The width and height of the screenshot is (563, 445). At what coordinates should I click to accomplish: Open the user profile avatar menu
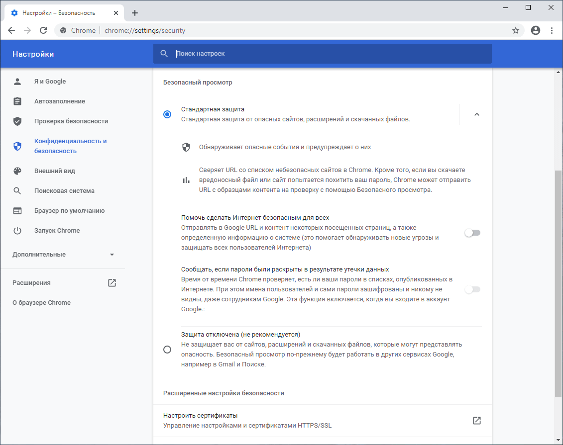coord(535,30)
